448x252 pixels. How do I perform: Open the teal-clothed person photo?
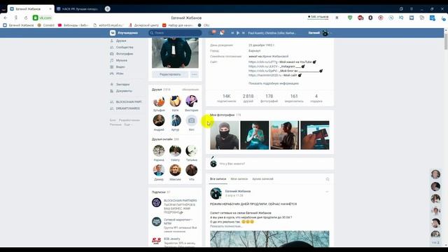[x=255, y=135]
